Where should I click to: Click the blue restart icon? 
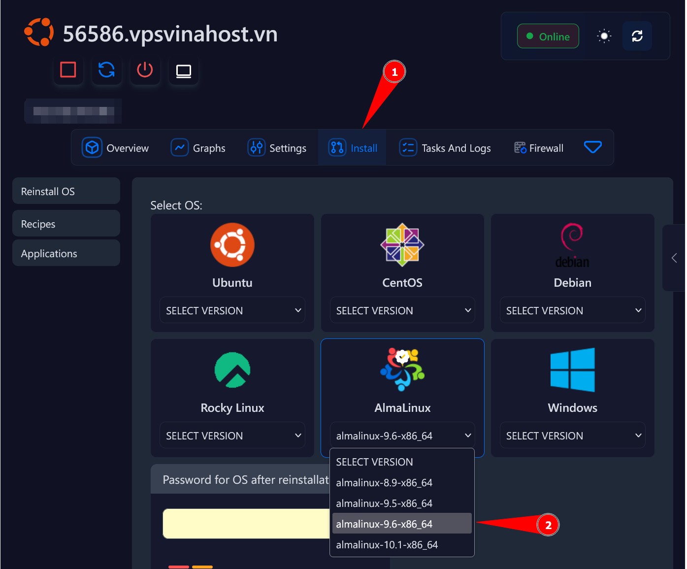(106, 70)
